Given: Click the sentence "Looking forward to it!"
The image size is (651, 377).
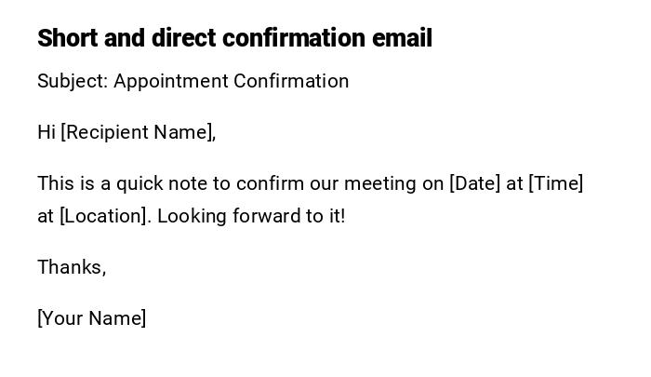Looking at the screenshot, I should coord(251,216).
